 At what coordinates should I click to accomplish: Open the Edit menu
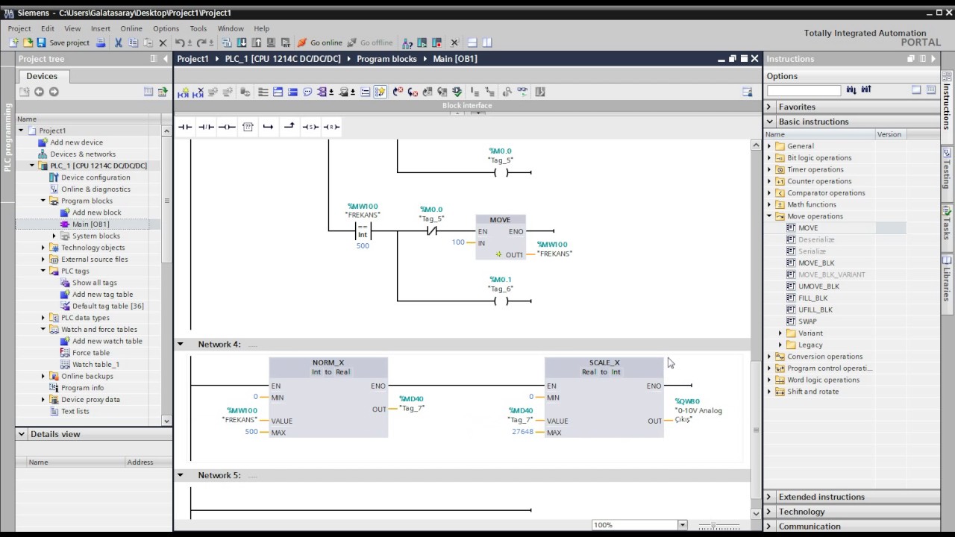[48, 28]
